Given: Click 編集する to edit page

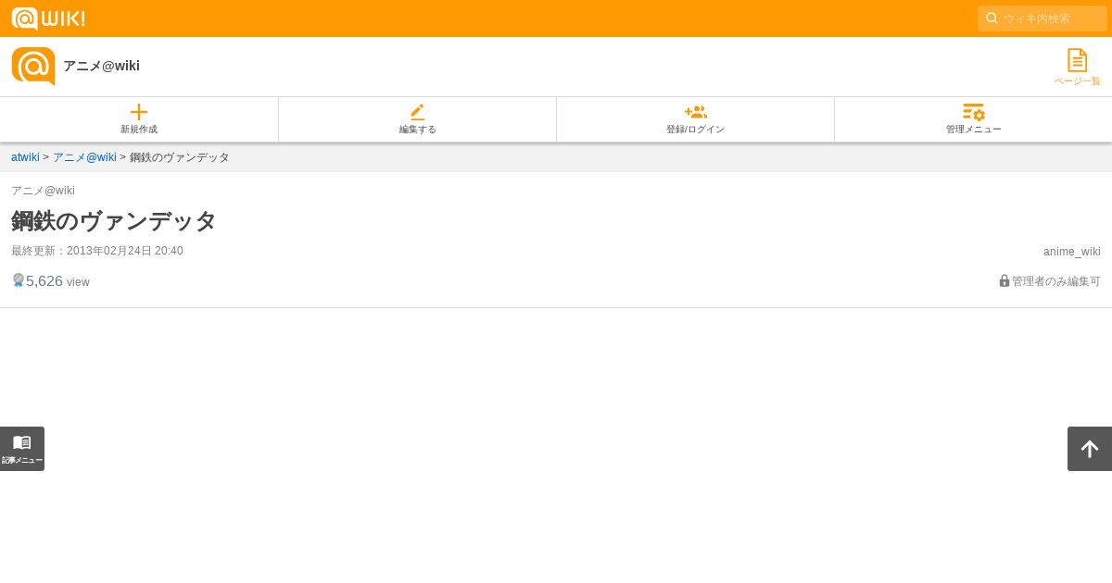Looking at the screenshot, I should [417, 119].
